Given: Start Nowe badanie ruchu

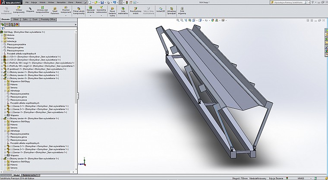Looking at the screenshot, I should point(112,11).
